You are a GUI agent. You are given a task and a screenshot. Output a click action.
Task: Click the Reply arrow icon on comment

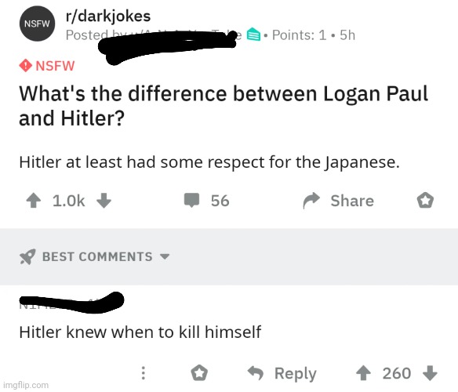click(256, 373)
